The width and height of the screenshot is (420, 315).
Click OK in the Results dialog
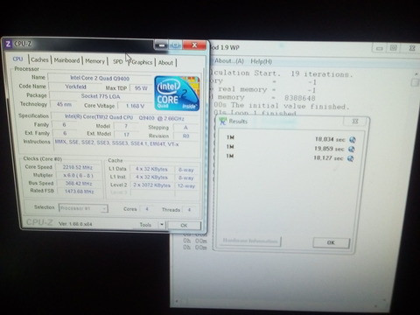[x=331, y=242]
